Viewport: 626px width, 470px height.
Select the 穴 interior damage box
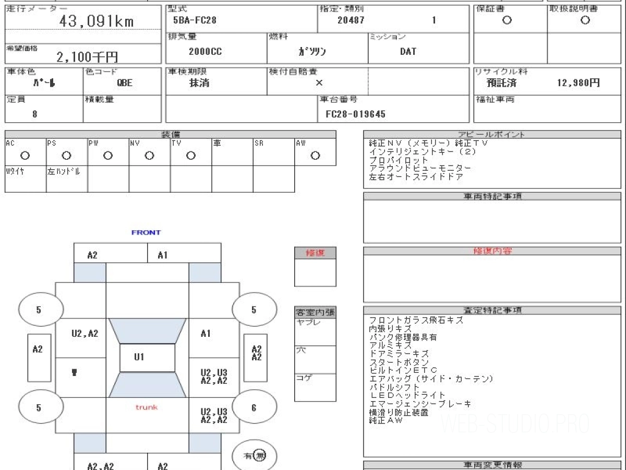click(315, 360)
